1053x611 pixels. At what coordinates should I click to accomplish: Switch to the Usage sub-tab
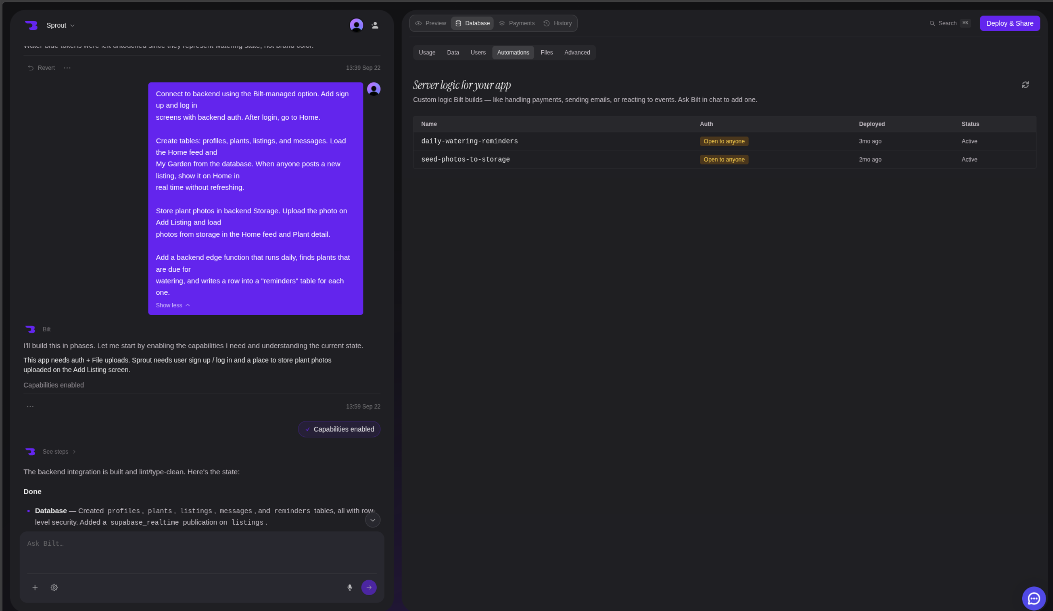coord(427,53)
